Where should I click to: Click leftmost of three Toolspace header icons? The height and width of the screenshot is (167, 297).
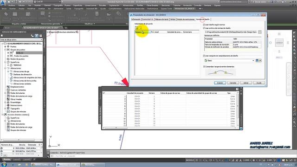[32, 36]
